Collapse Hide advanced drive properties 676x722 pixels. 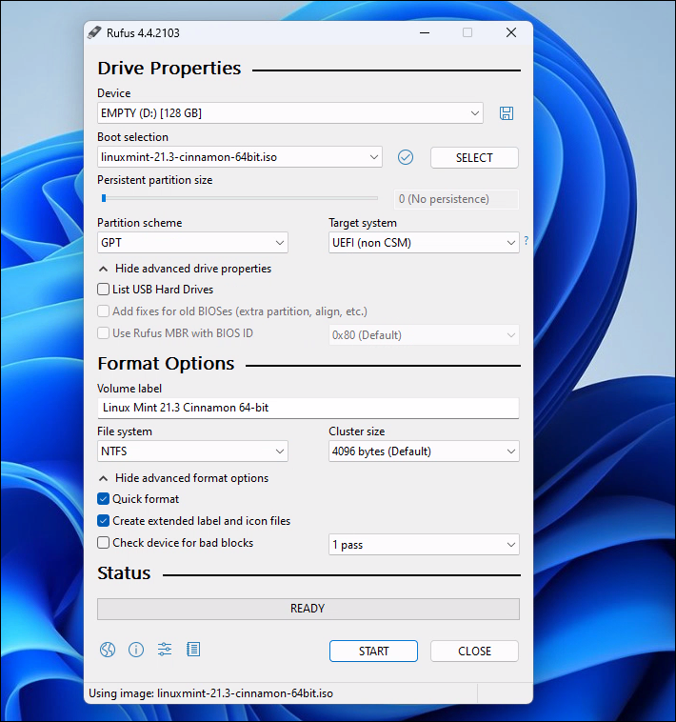click(185, 269)
